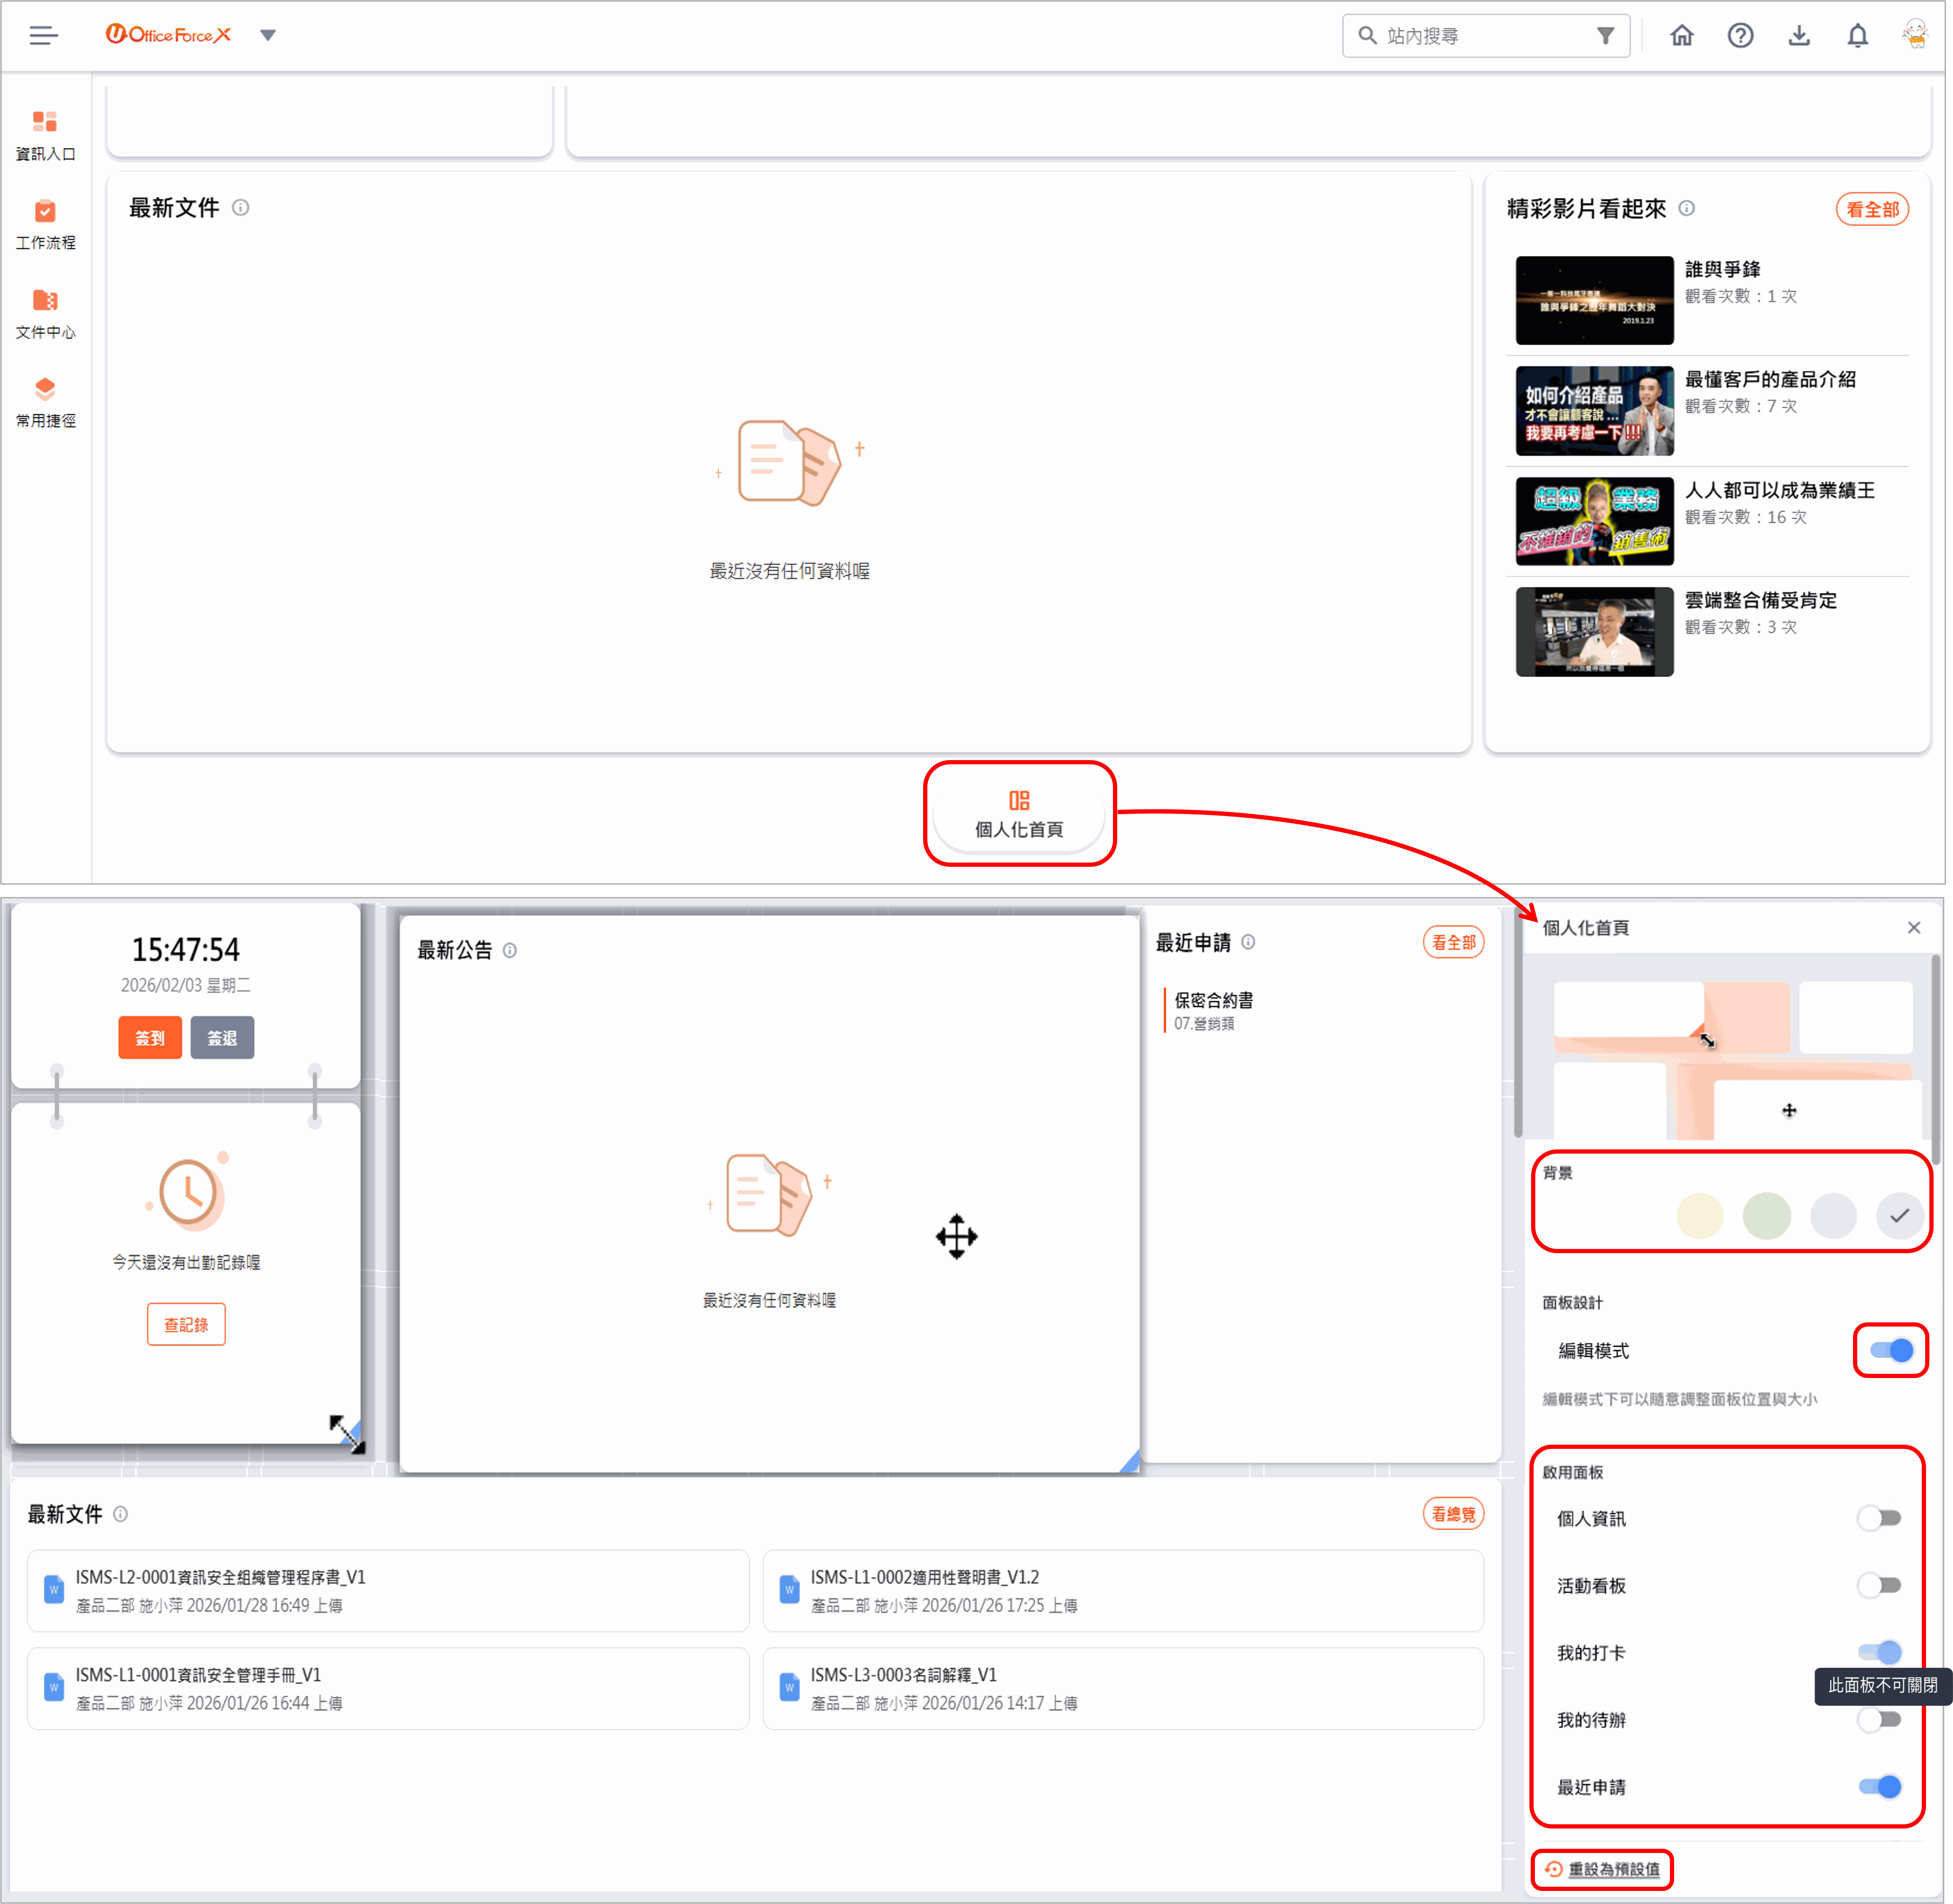Open help question mark icon
The width and height of the screenshot is (1953, 1904).
tap(1740, 36)
